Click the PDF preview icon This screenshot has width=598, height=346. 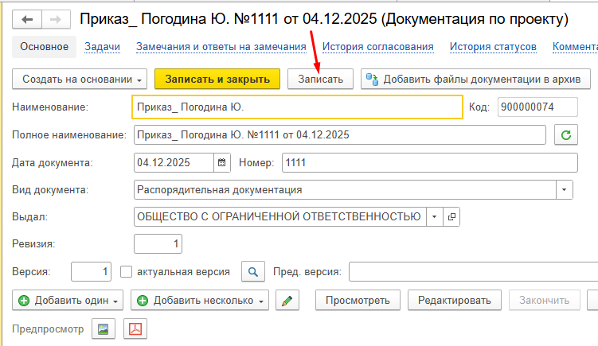pos(135,328)
